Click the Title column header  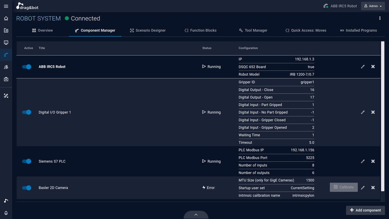(x=42, y=48)
